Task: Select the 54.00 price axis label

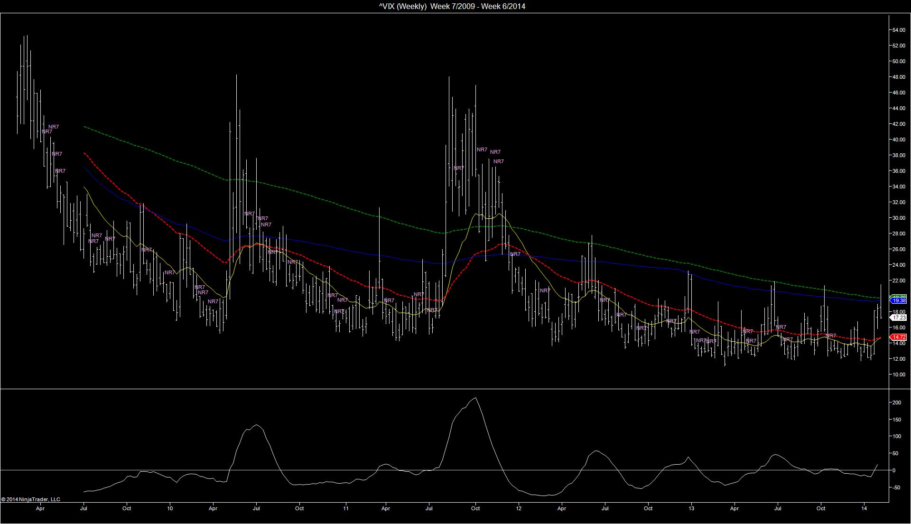Action: click(x=899, y=30)
